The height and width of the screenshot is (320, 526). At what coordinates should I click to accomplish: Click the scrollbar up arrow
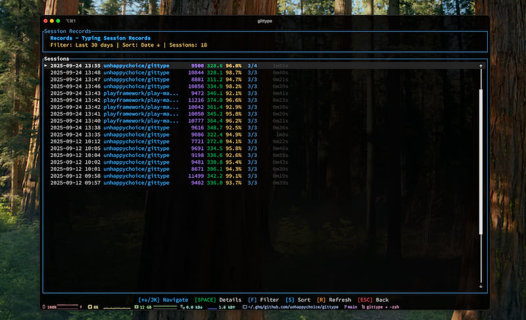pos(481,66)
